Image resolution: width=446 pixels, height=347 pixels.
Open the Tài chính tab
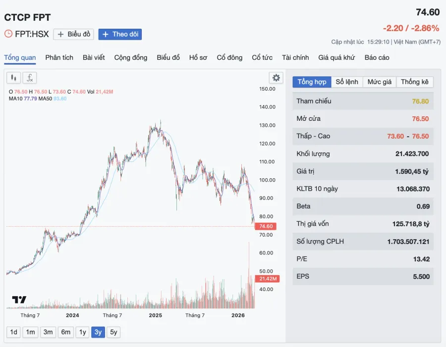point(295,58)
